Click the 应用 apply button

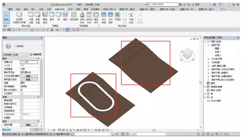(36, 130)
